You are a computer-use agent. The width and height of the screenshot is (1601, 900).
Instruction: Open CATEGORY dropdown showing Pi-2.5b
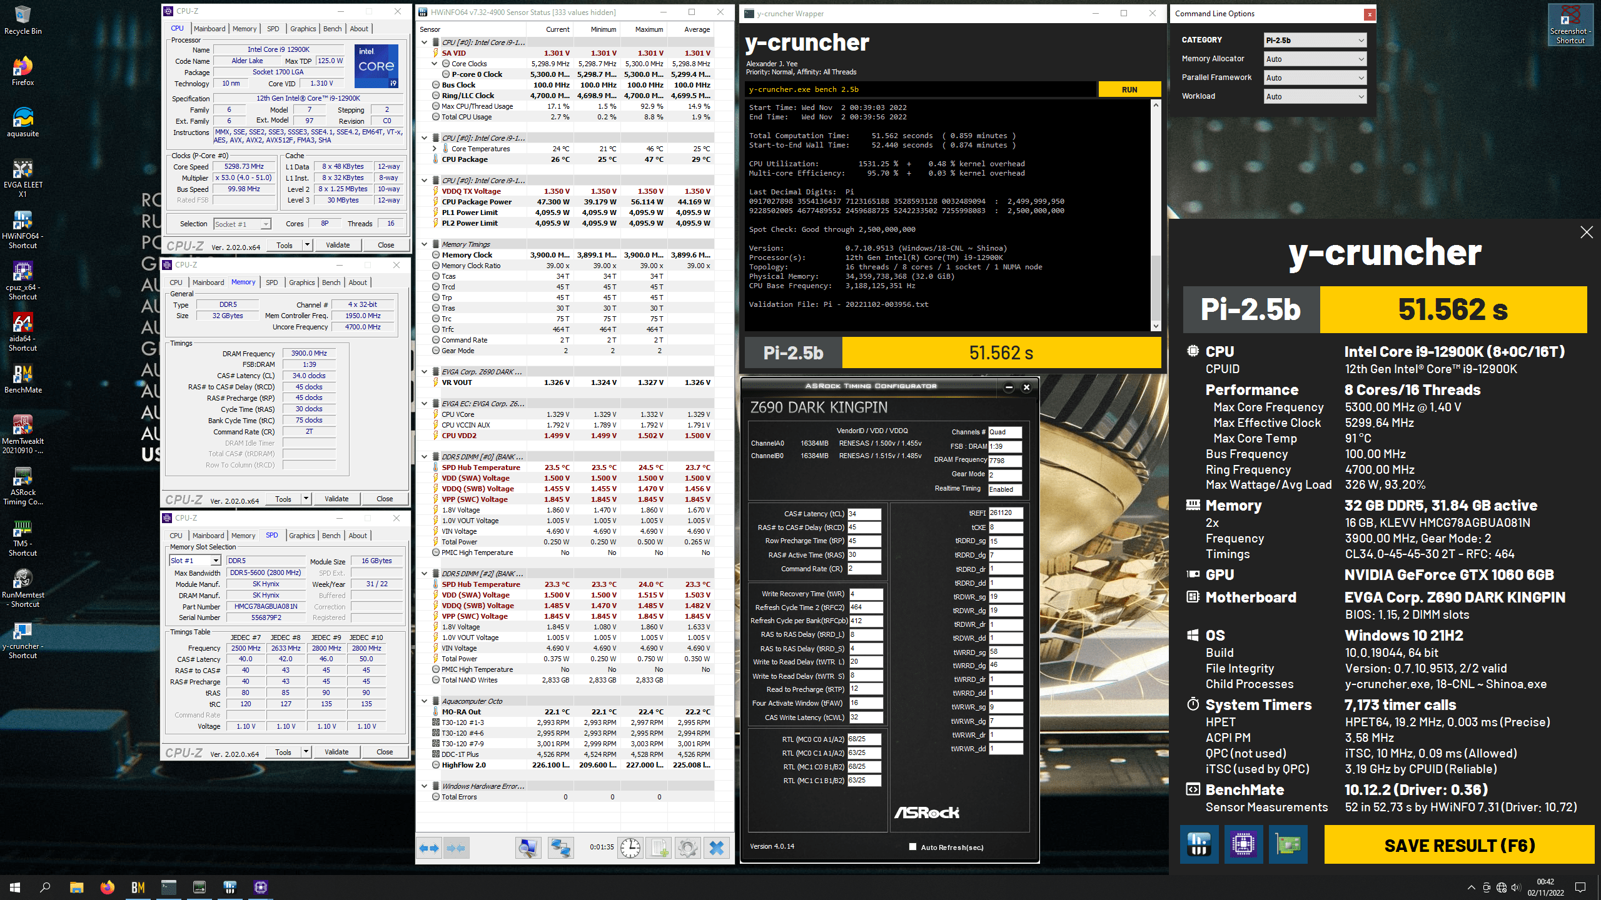1315,40
